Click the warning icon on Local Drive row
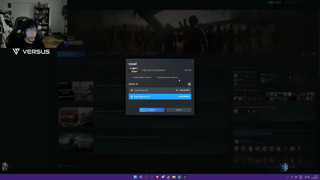The width and height of the screenshot is (320, 180). coord(132,90)
